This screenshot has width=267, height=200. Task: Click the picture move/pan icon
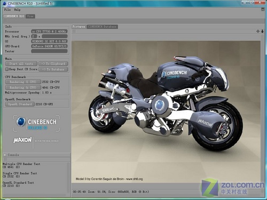258,31
